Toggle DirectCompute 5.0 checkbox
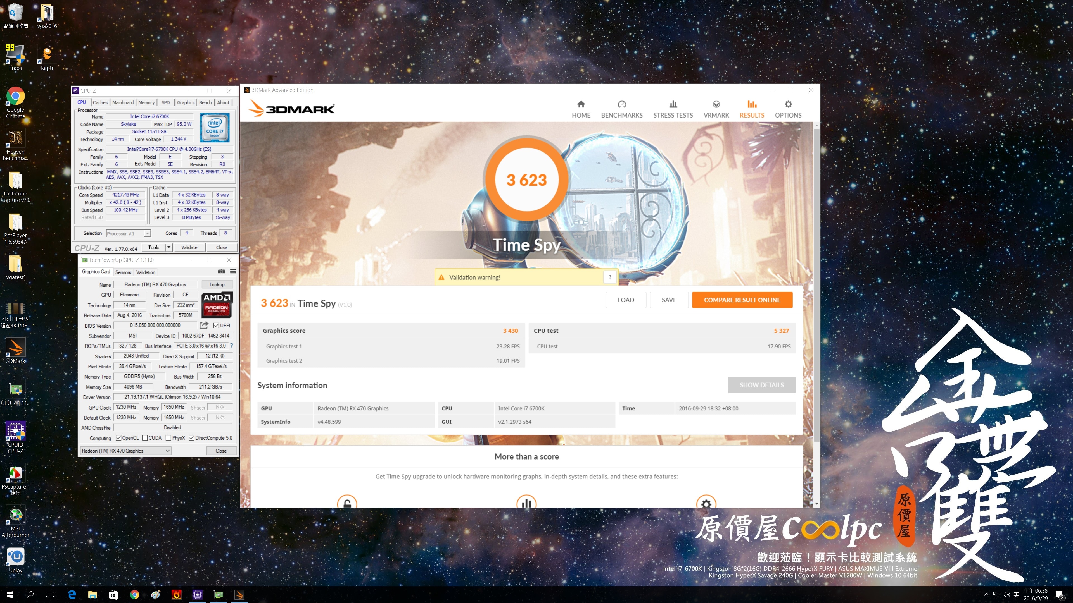 click(x=192, y=438)
